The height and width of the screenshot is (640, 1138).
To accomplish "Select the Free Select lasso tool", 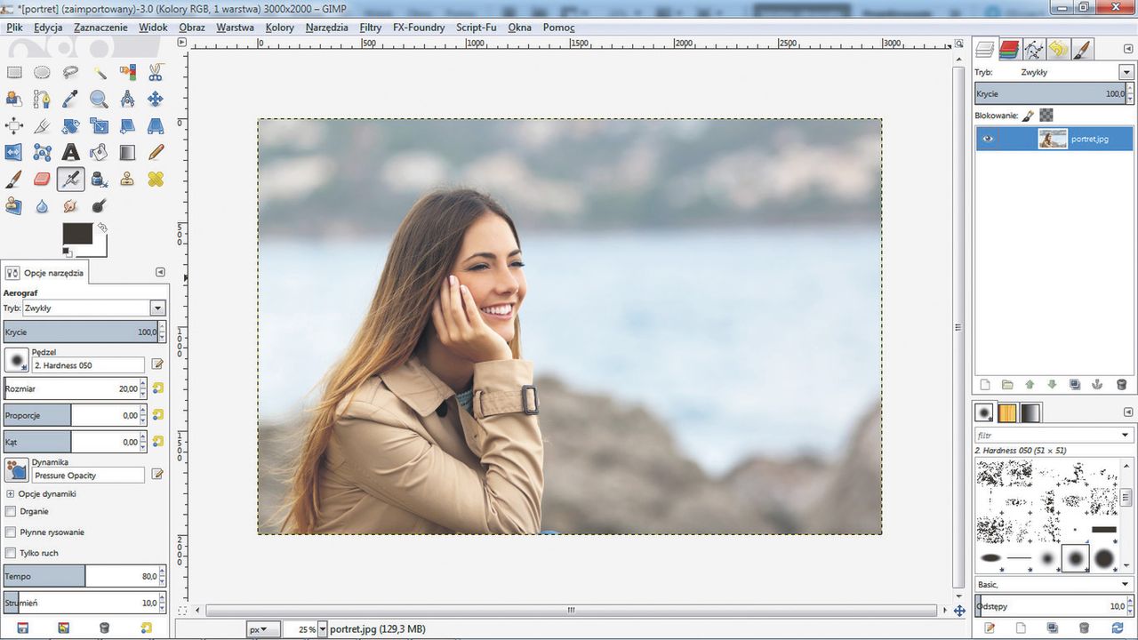I will pos(70,73).
